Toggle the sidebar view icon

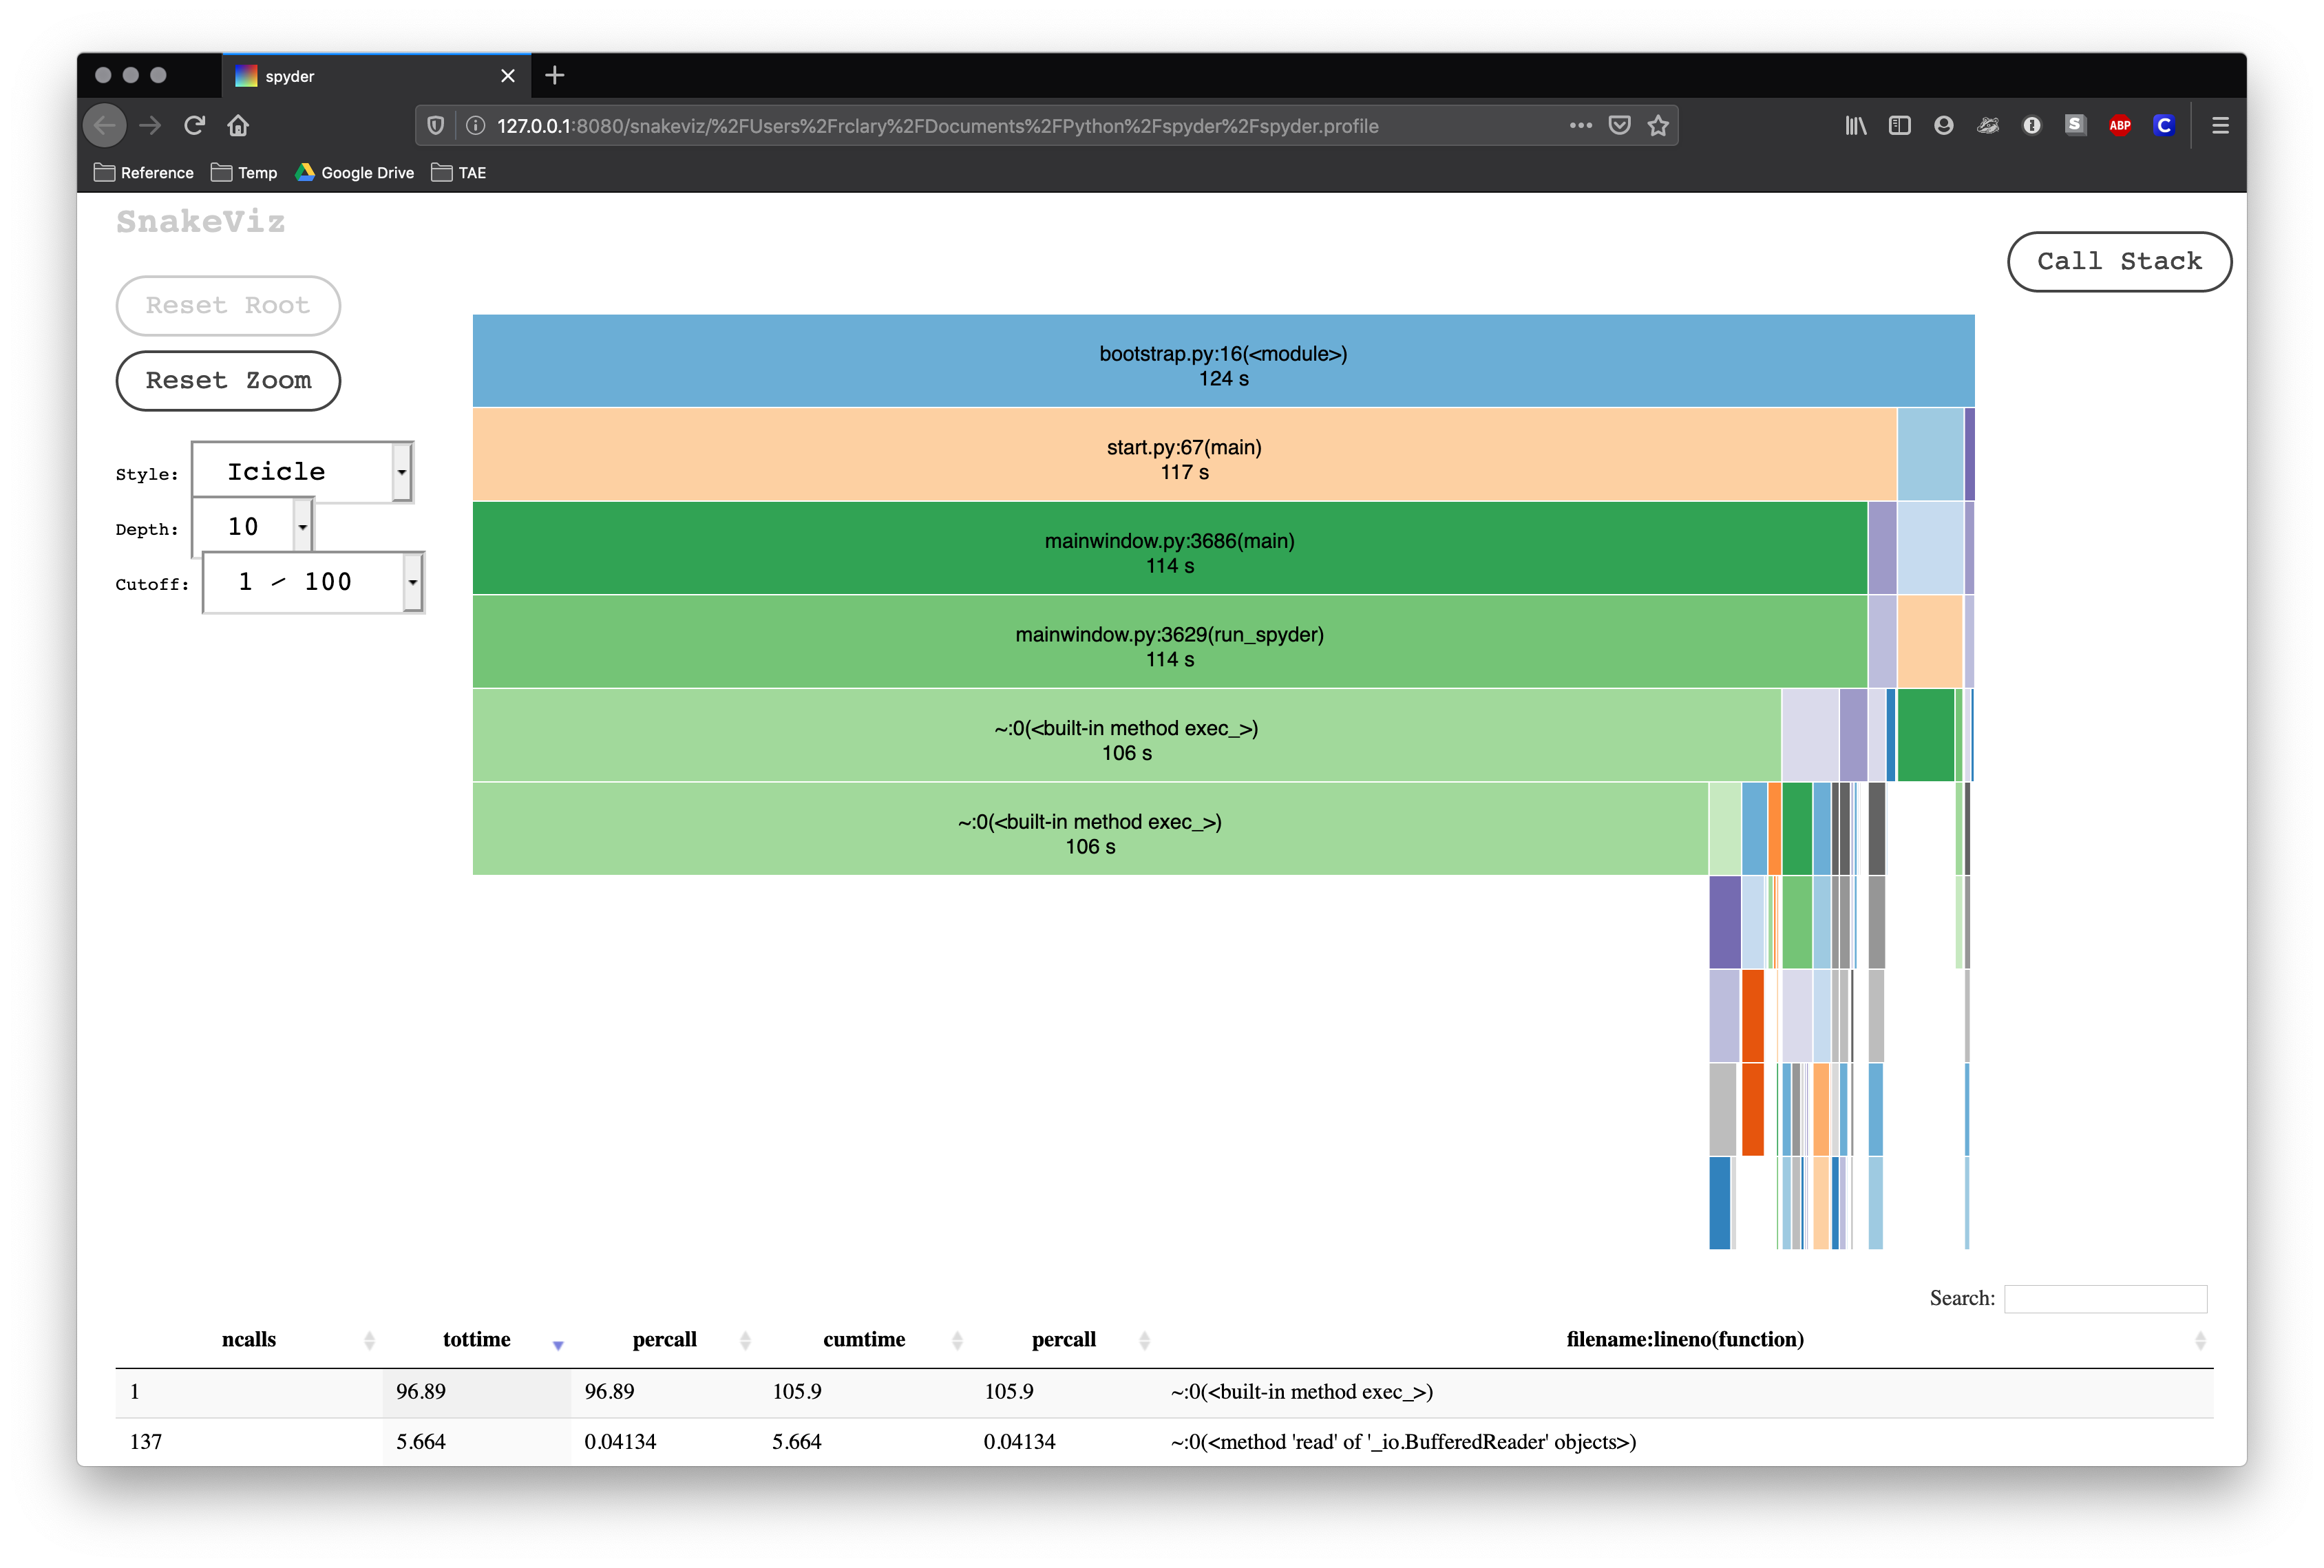pos(1899,126)
